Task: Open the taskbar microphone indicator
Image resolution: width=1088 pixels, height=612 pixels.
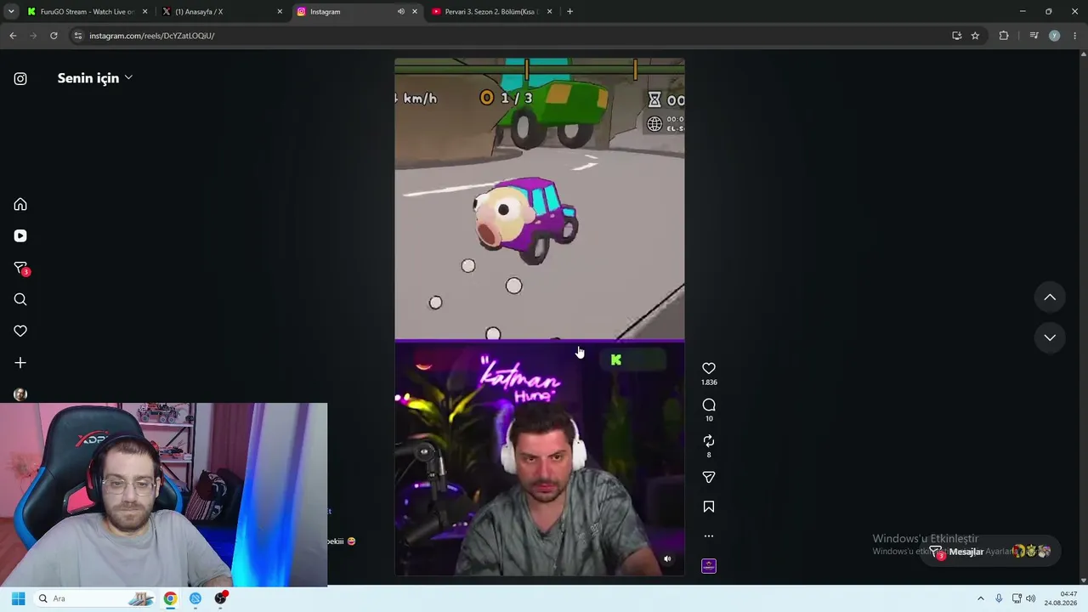Action: point(999,598)
